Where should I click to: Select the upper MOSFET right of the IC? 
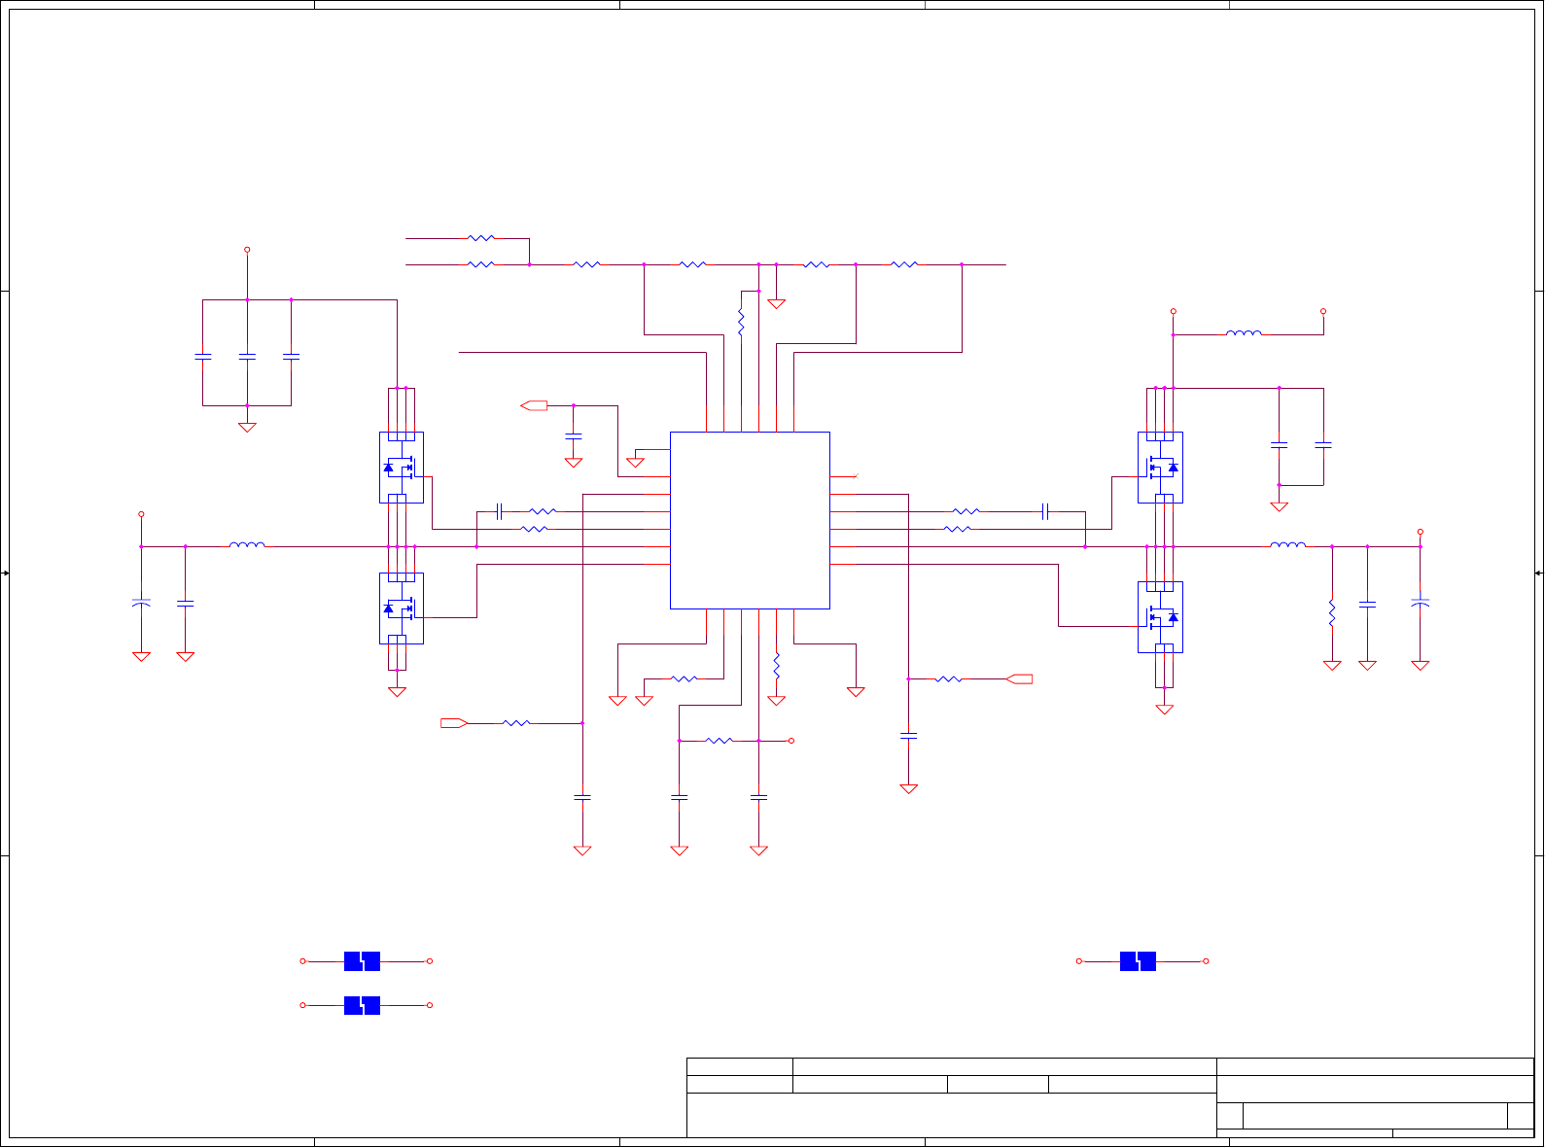pyautogui.click(x=1160, y=468)
